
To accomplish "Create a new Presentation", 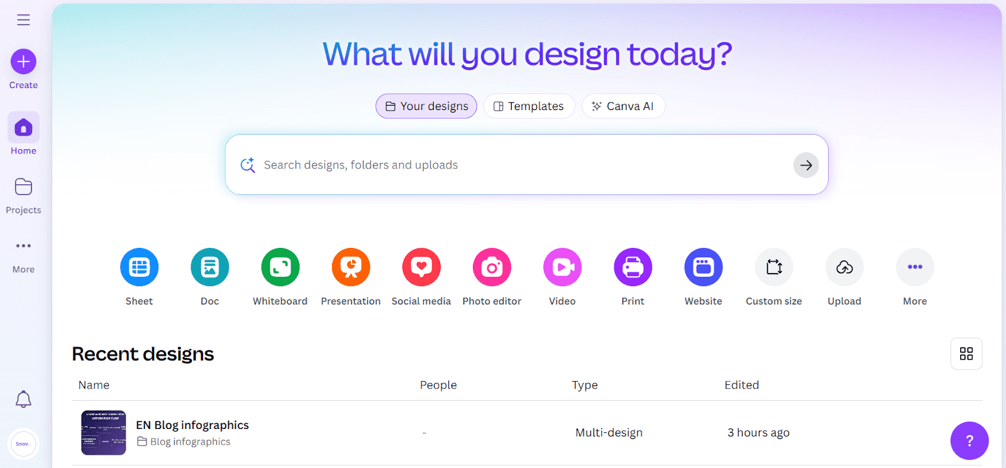I will 351,267.
